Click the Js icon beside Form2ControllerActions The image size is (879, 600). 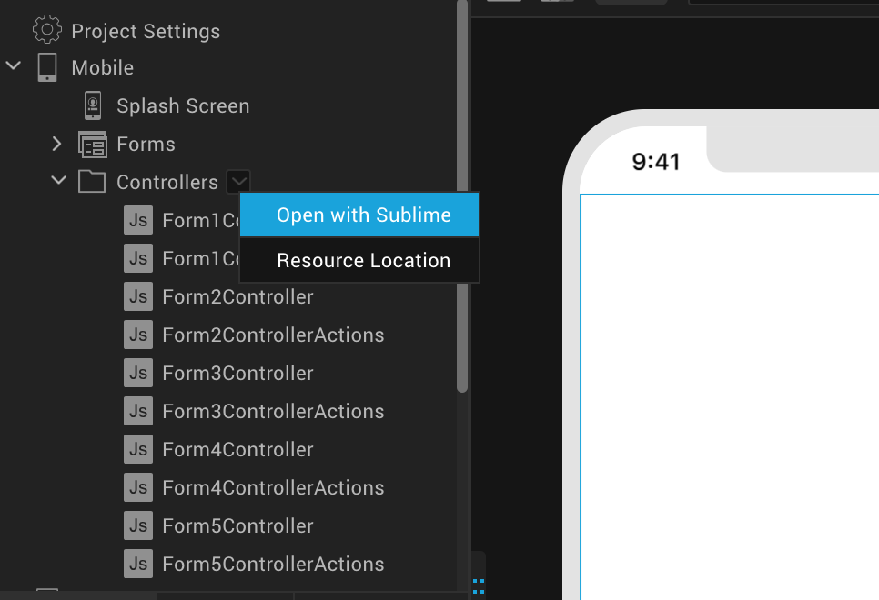[137, 335]
